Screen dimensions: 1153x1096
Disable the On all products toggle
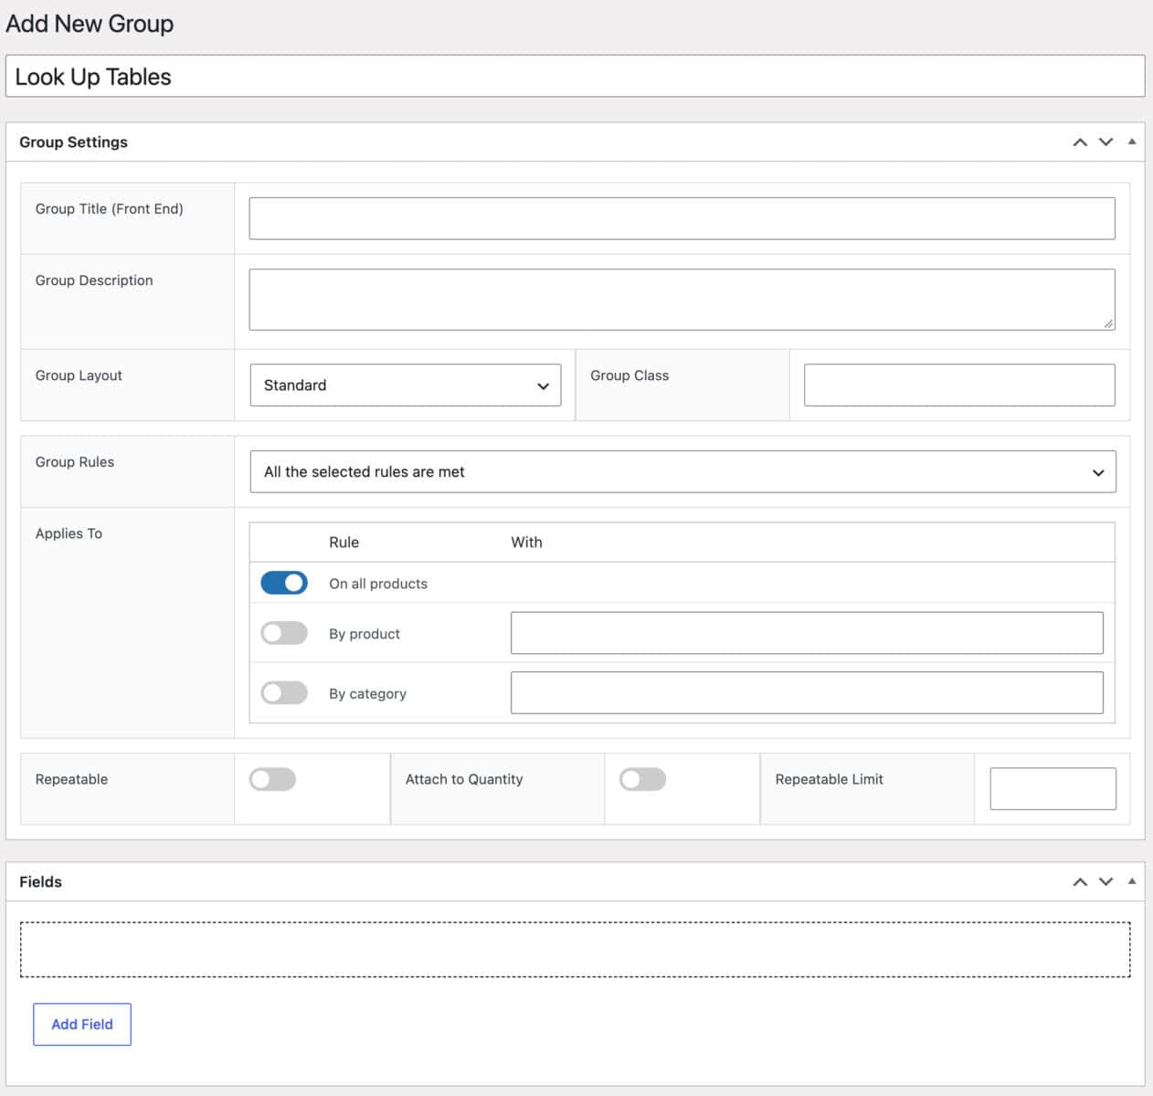[284, 583]
